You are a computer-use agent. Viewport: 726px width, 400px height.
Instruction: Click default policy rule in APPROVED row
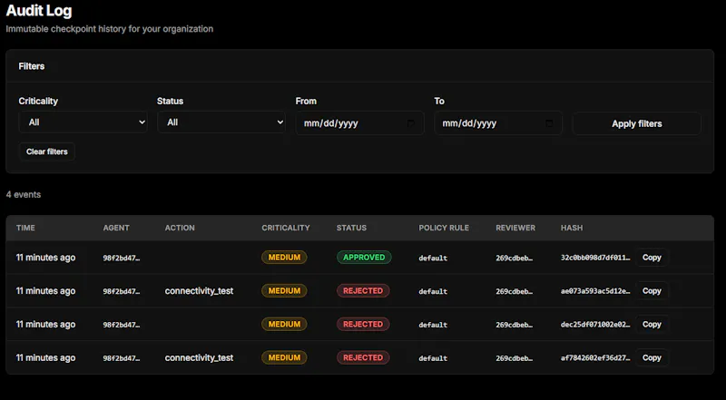click(433, 258)
